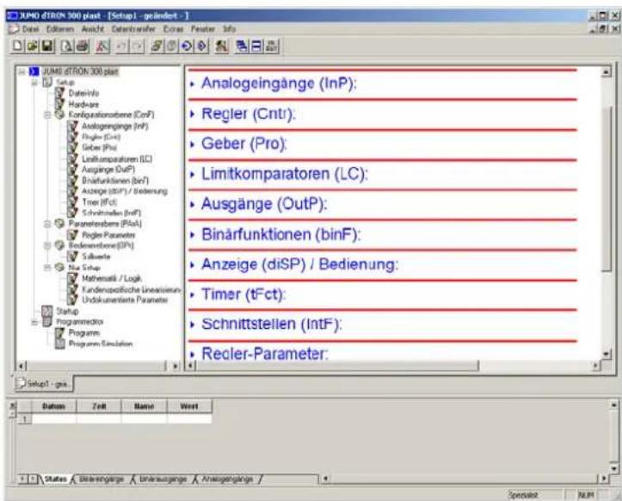Click the tree pane's horizontal scroll-right arrow
This screenshot has width=622, height=501.
(x=175, y=366)
